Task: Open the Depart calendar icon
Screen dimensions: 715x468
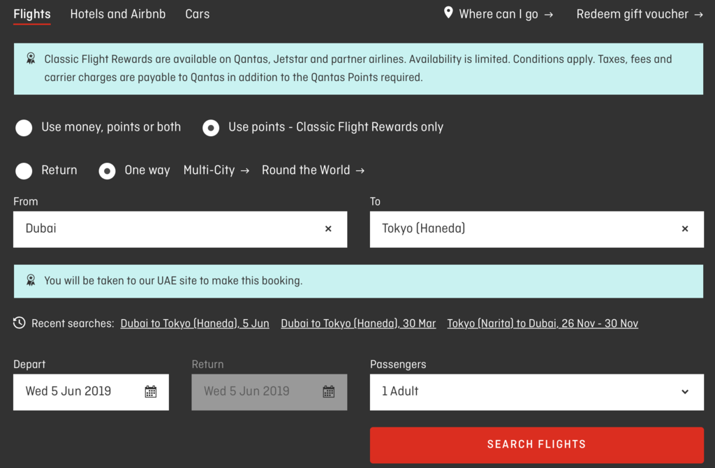Action: click(x=151, y=391)
